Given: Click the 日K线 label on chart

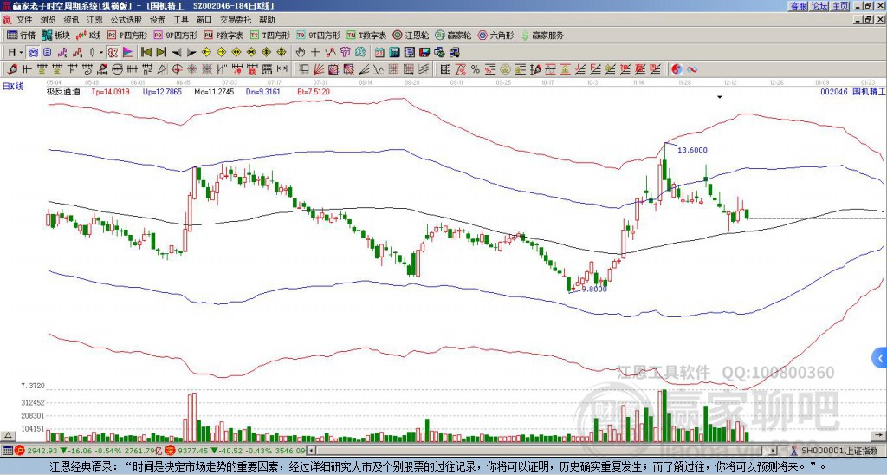Looking at the screenshot, I should 12,87.
